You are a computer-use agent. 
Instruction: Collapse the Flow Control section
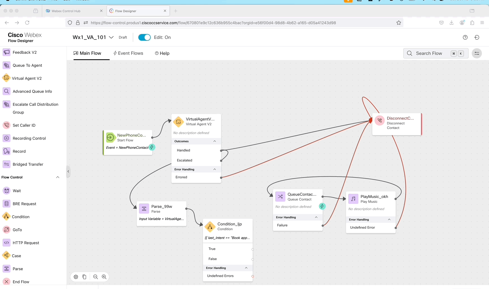click(58, 177)
